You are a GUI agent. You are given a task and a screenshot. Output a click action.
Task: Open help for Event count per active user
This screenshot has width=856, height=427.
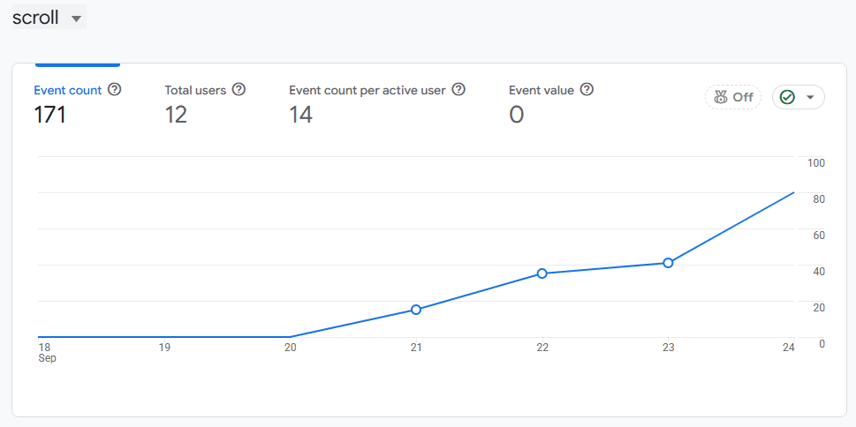point(458,89)
